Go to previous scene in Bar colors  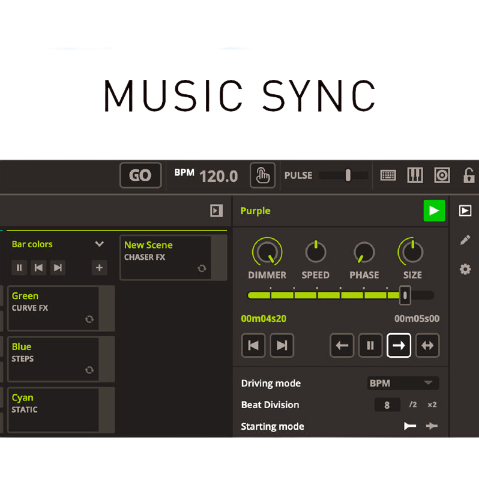[38, 268]
